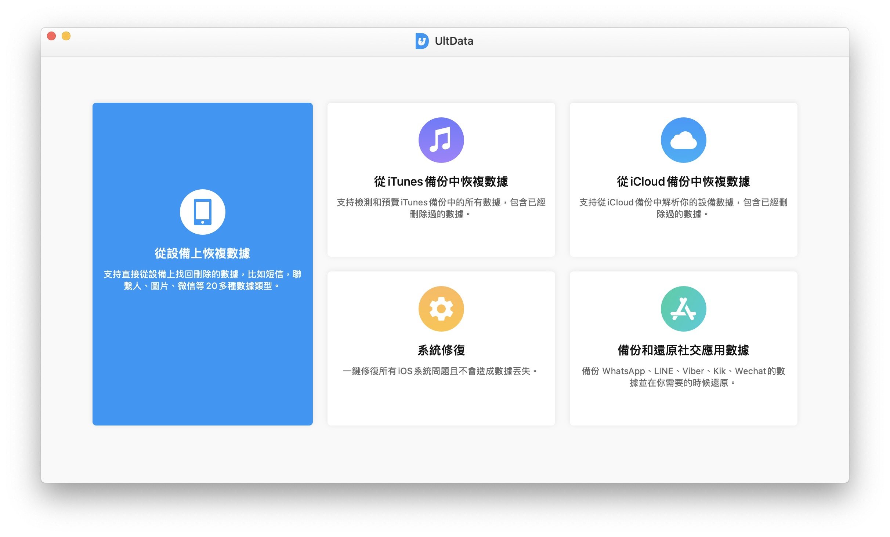Open 系統修復 heading
This screenshot has height=537, width=890.
(x=441, y=350)
